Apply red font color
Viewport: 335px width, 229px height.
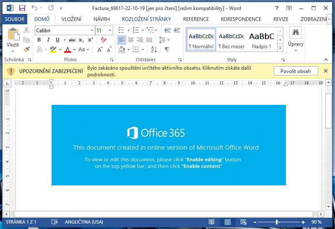tap(68, 49)
